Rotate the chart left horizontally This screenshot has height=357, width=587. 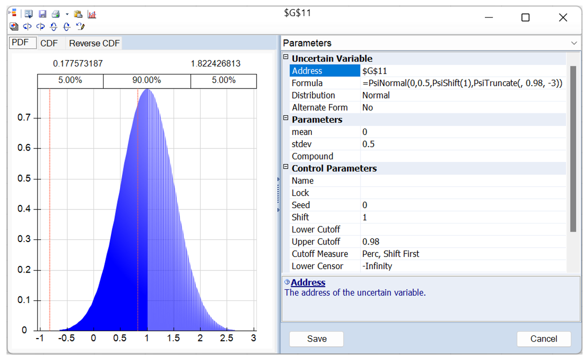(x=27, y=26)
